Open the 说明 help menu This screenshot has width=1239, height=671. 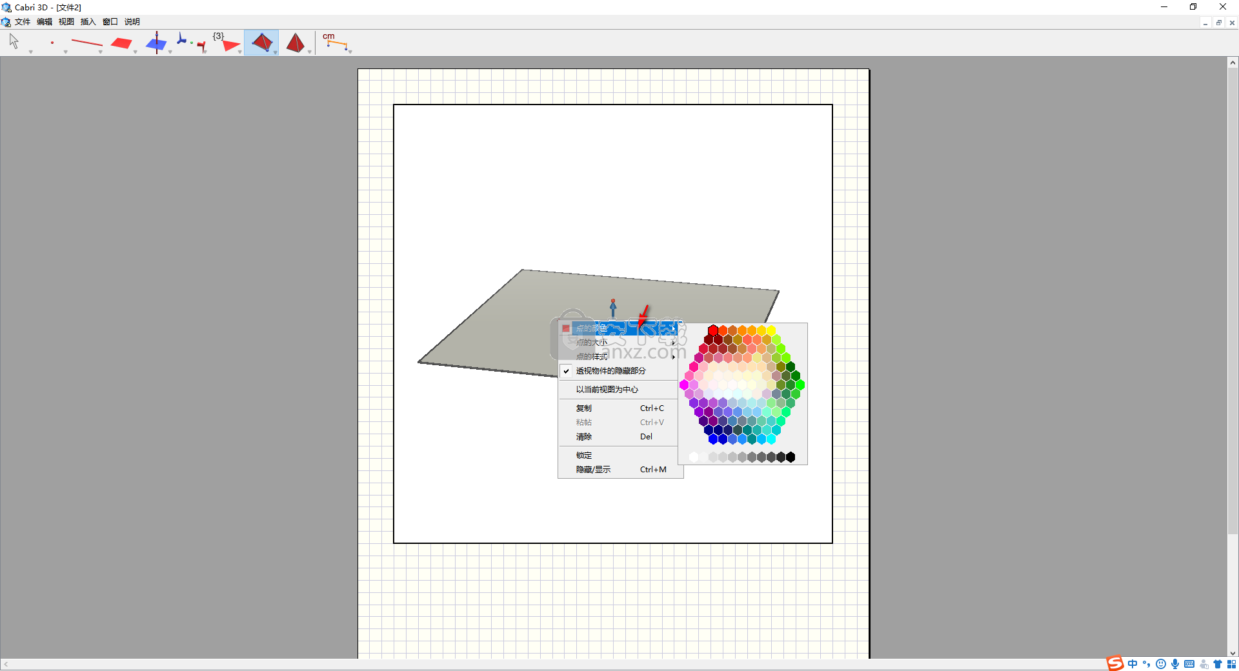click(132, 22)
